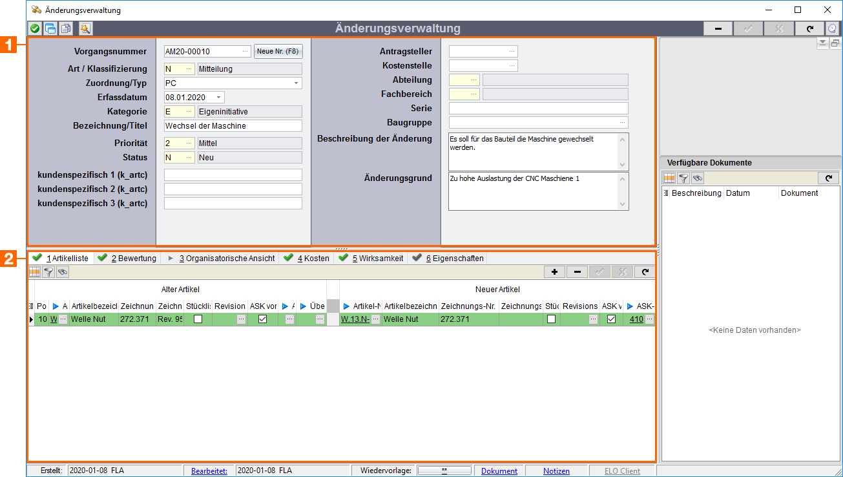843x477 pixels.
Task: Click into the Serie input field
Action: pyautogui.click(x=538, y=108)
